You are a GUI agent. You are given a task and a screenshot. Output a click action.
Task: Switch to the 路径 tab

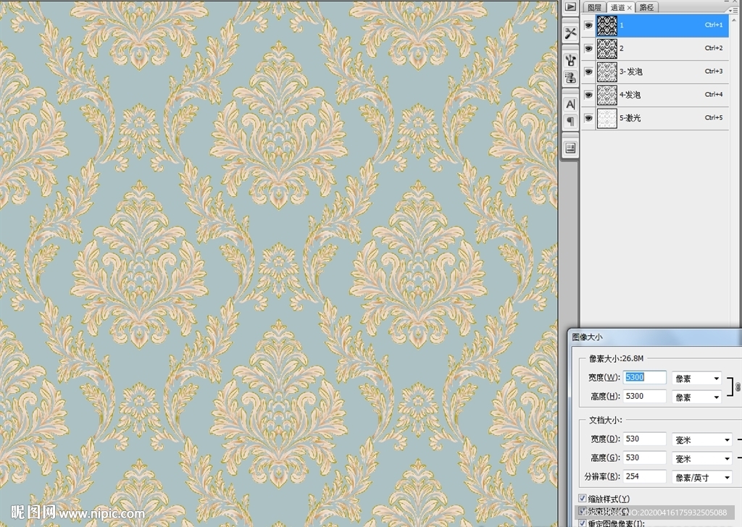647,7
